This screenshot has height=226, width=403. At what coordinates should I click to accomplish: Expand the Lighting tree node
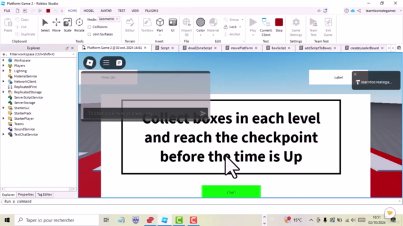(x=3, y=71)
